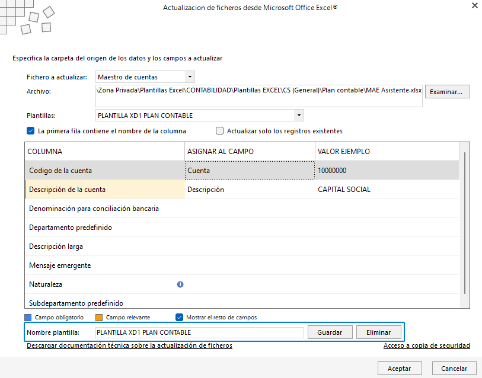
Task: Select the 'Naturaleza' row label
Action: (x=46, y=284)
